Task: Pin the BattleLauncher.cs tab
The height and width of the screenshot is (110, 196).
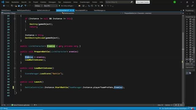Action: (71, 10)
